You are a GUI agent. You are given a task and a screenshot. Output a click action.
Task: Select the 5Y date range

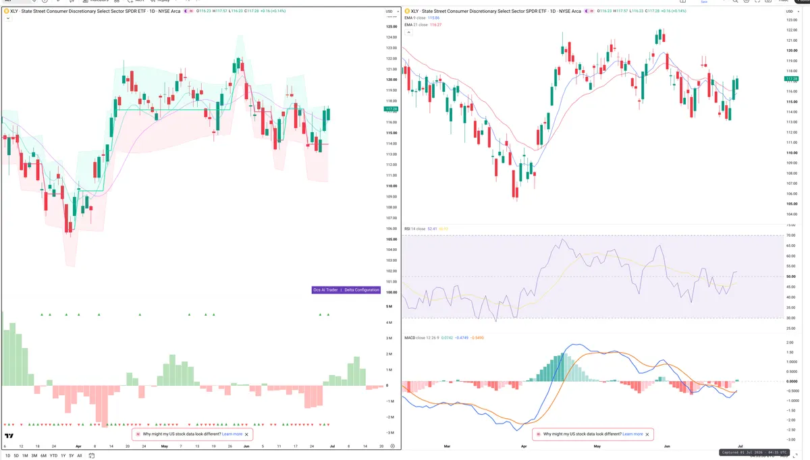pyautogui.click(x=72, y=456)
